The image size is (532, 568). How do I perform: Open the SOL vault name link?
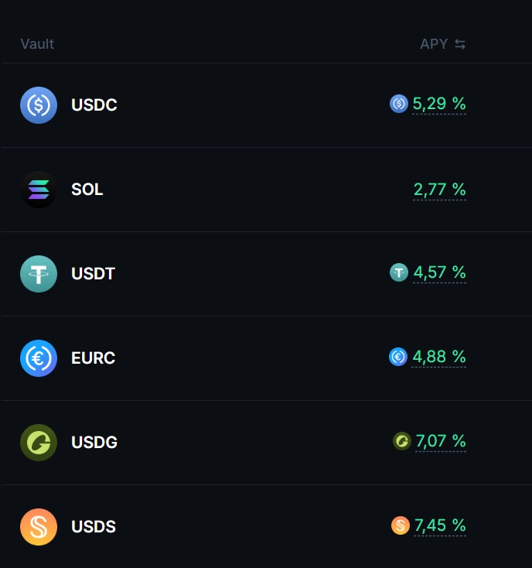[x=87, y=190]
